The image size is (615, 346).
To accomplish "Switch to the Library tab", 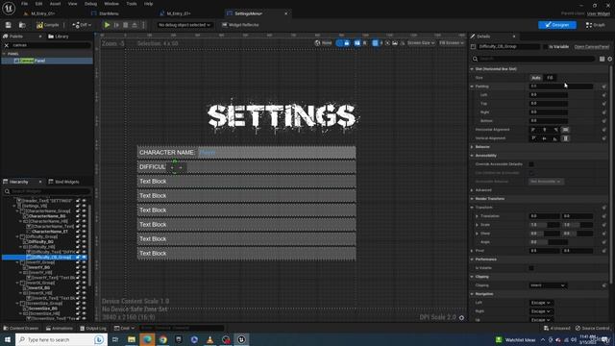I will coord(59,37).
